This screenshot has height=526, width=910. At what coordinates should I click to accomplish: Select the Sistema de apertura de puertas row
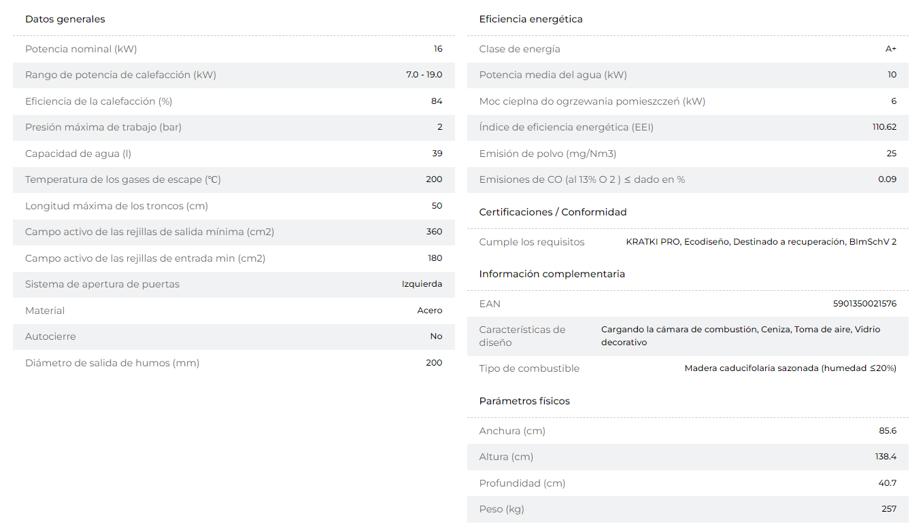[234, 284]
